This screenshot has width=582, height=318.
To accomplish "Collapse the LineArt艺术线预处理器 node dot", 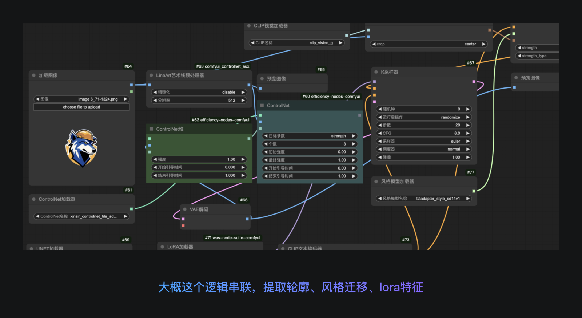I will [151, 76].
